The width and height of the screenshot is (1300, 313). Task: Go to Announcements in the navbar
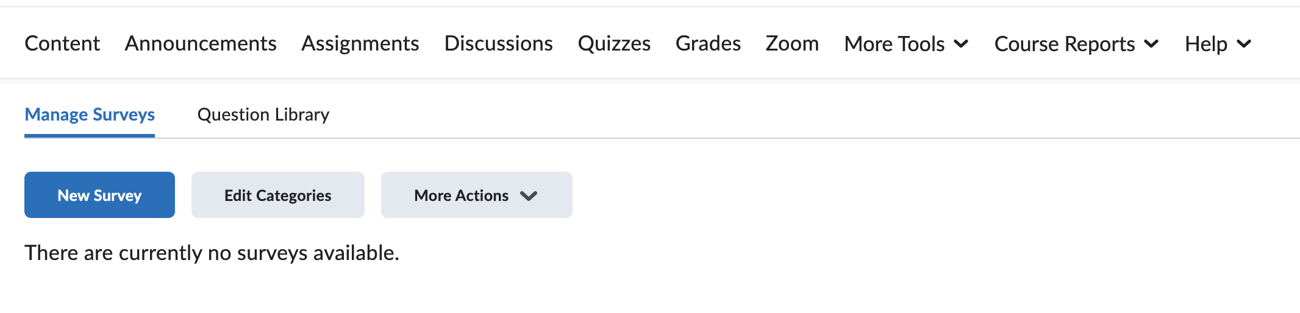pos(201,44)
